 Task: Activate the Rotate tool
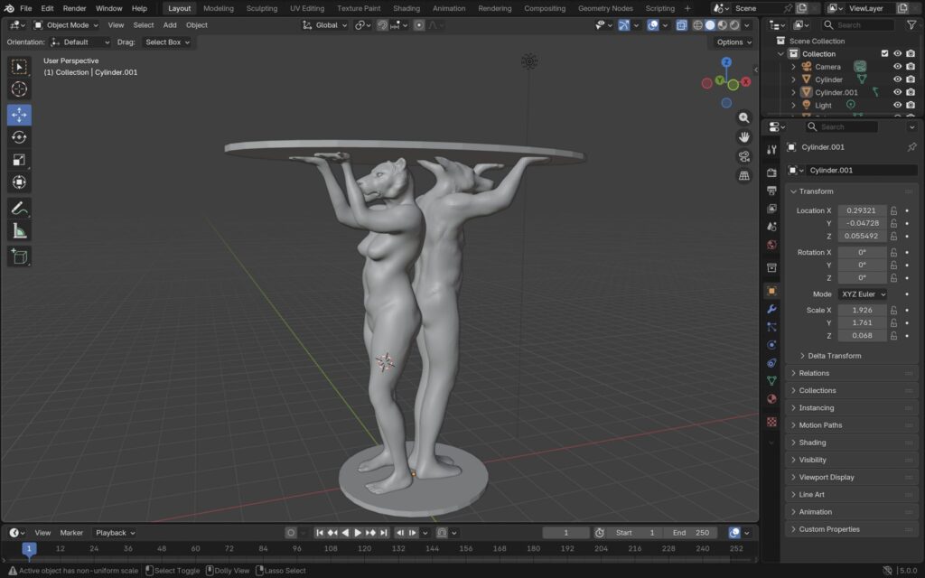pos(19,136)
